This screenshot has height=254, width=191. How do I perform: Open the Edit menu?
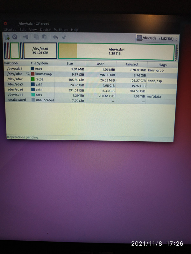click(23, 30)
